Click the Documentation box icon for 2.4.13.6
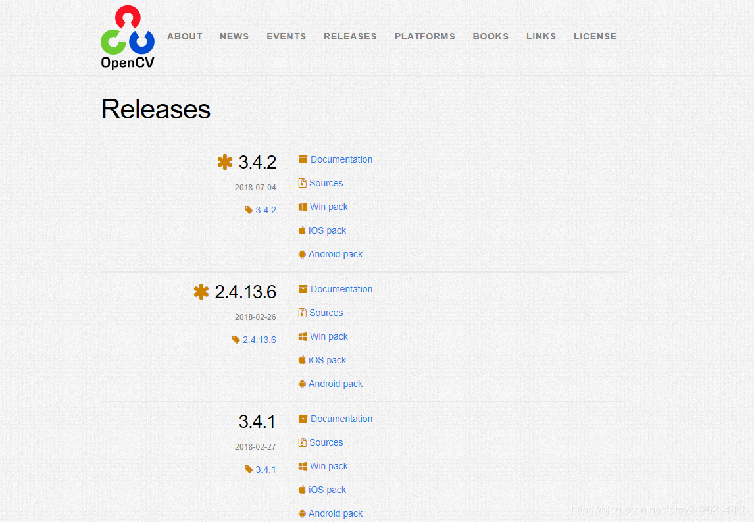This screenshot has width=754, height=522. [x=303, y=289]
